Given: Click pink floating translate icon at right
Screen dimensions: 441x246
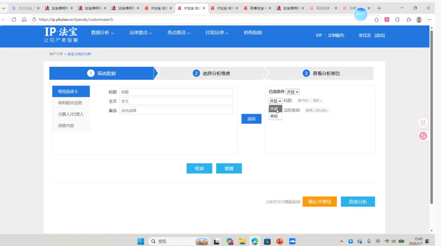Looking at the screenshot, I should coord(423,136).
